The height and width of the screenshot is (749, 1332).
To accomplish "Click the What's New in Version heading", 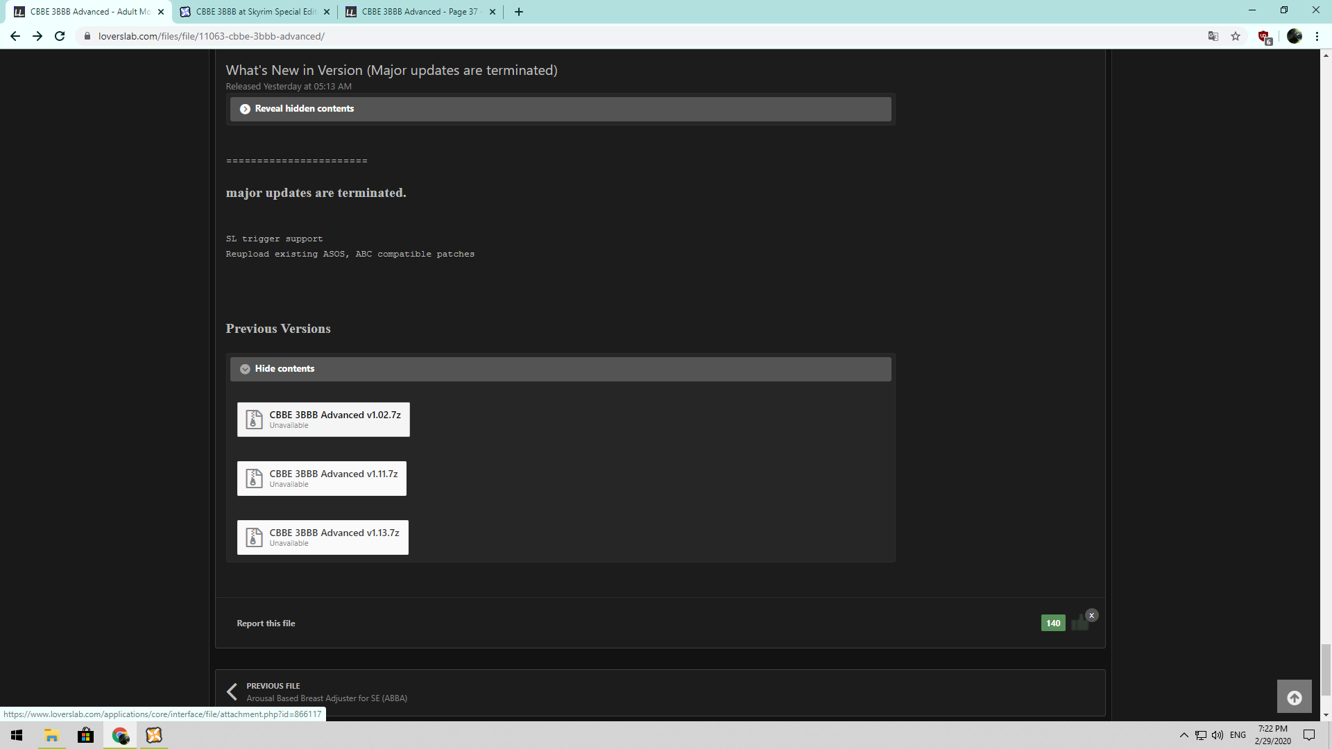I will (x=391, y=70).
